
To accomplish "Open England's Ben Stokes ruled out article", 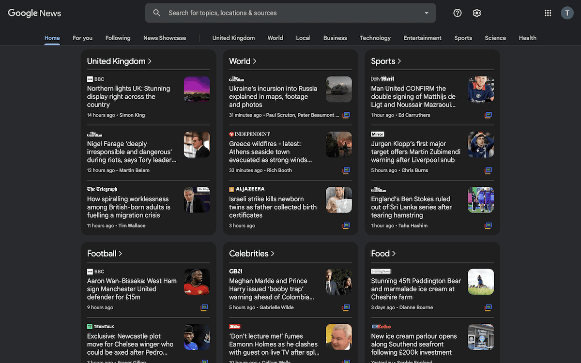I will (x=411, y=207).
